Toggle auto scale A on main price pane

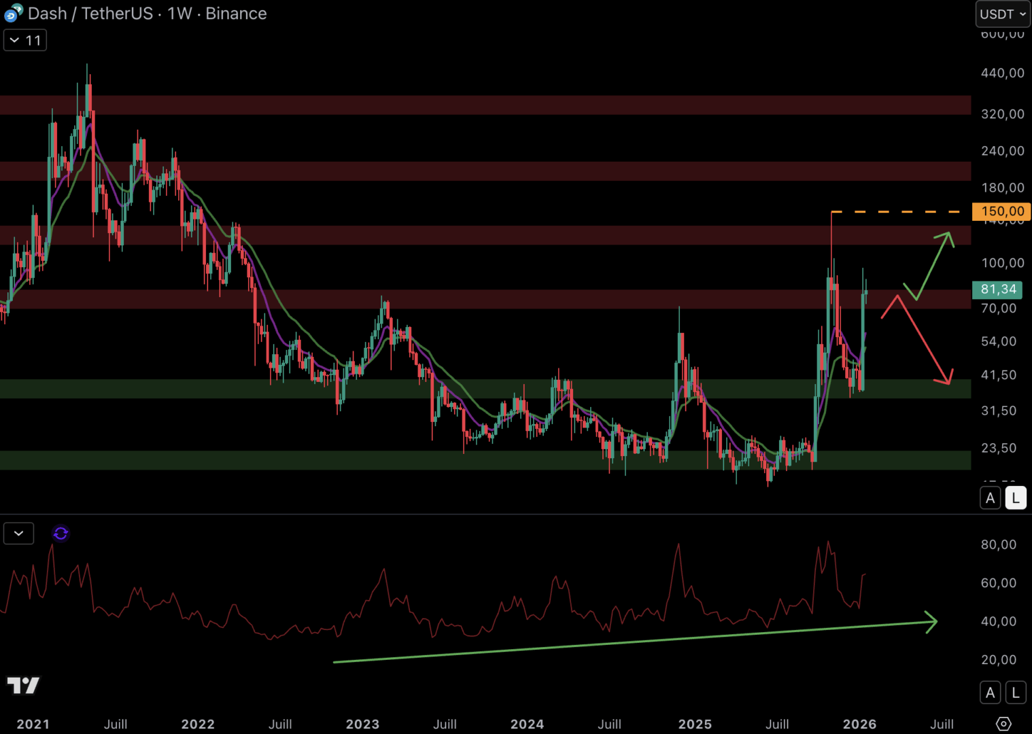pyautogui.click(x=990, y=498)
